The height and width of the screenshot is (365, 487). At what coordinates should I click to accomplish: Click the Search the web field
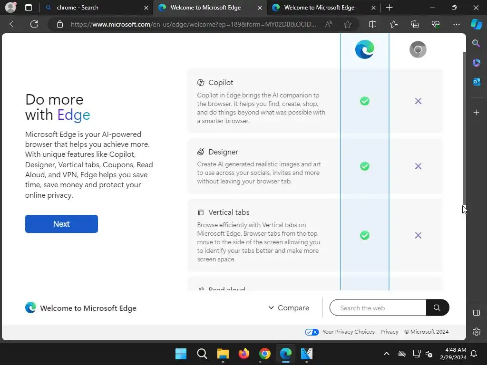378,307
